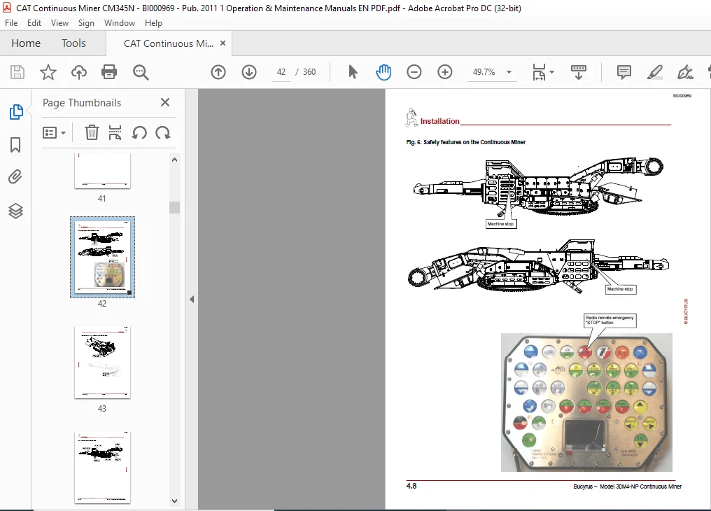Open the Sign document pen tool
711x511 pixels.
[x=685, y=72]
